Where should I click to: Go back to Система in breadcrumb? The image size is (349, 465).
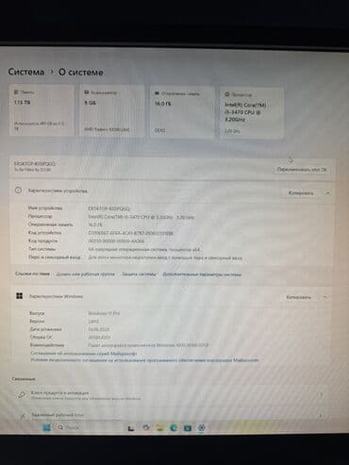click(26, 72)
